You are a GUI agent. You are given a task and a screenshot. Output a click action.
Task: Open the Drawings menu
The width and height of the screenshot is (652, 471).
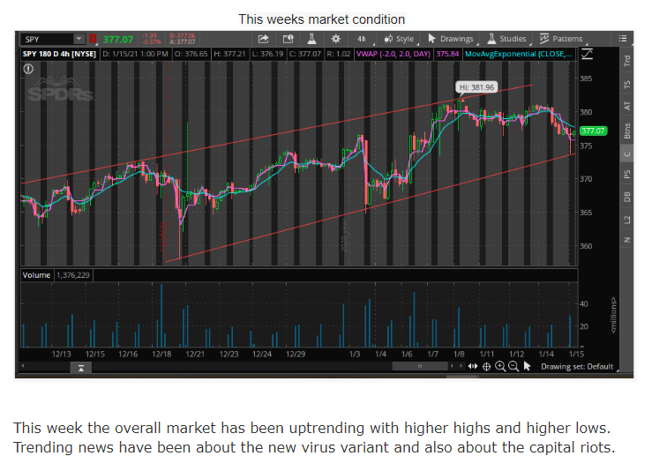coord(450,39)
